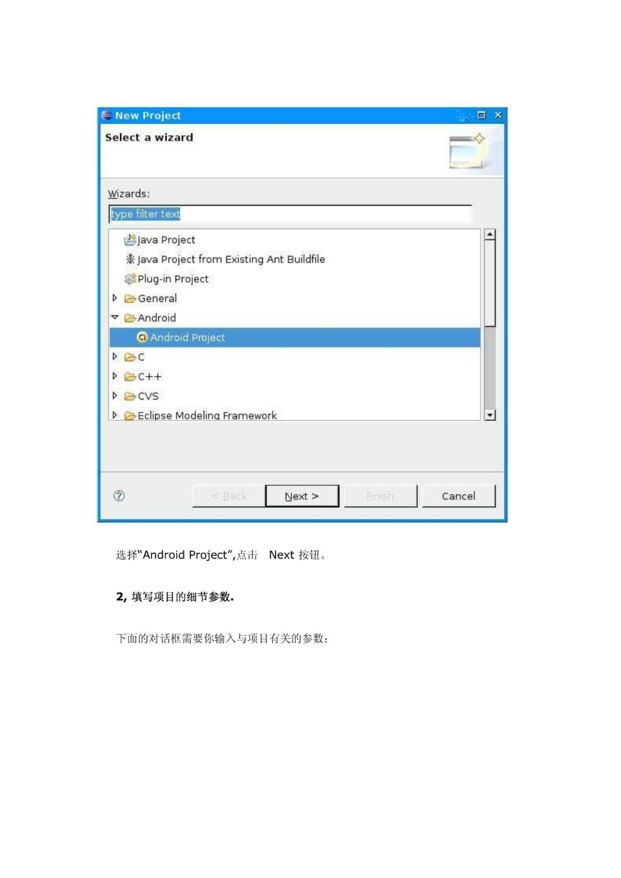Open the help question mark icon
The image size is (621, 878).
[119, 496]
